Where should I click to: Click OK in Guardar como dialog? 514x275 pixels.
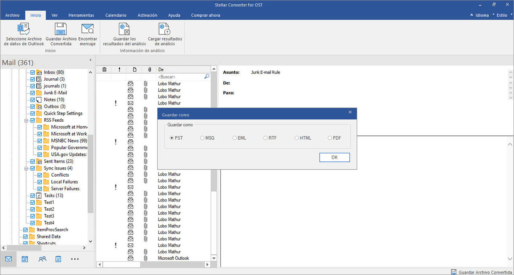coord(335,157)
